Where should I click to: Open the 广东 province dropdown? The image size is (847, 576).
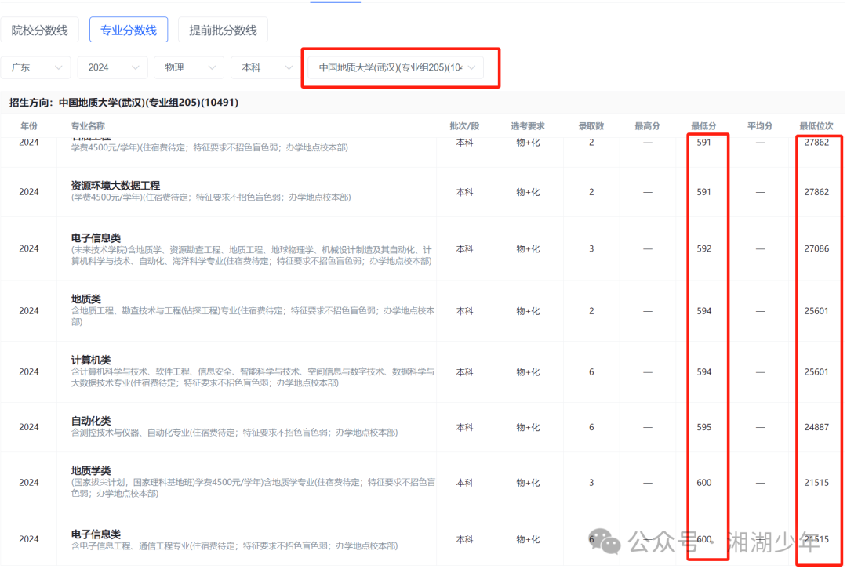(36, 67)
